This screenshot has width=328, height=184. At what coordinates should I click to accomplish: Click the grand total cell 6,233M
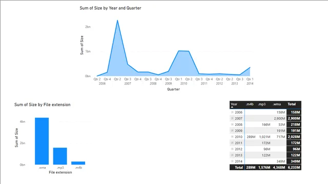tap(294, 167)
